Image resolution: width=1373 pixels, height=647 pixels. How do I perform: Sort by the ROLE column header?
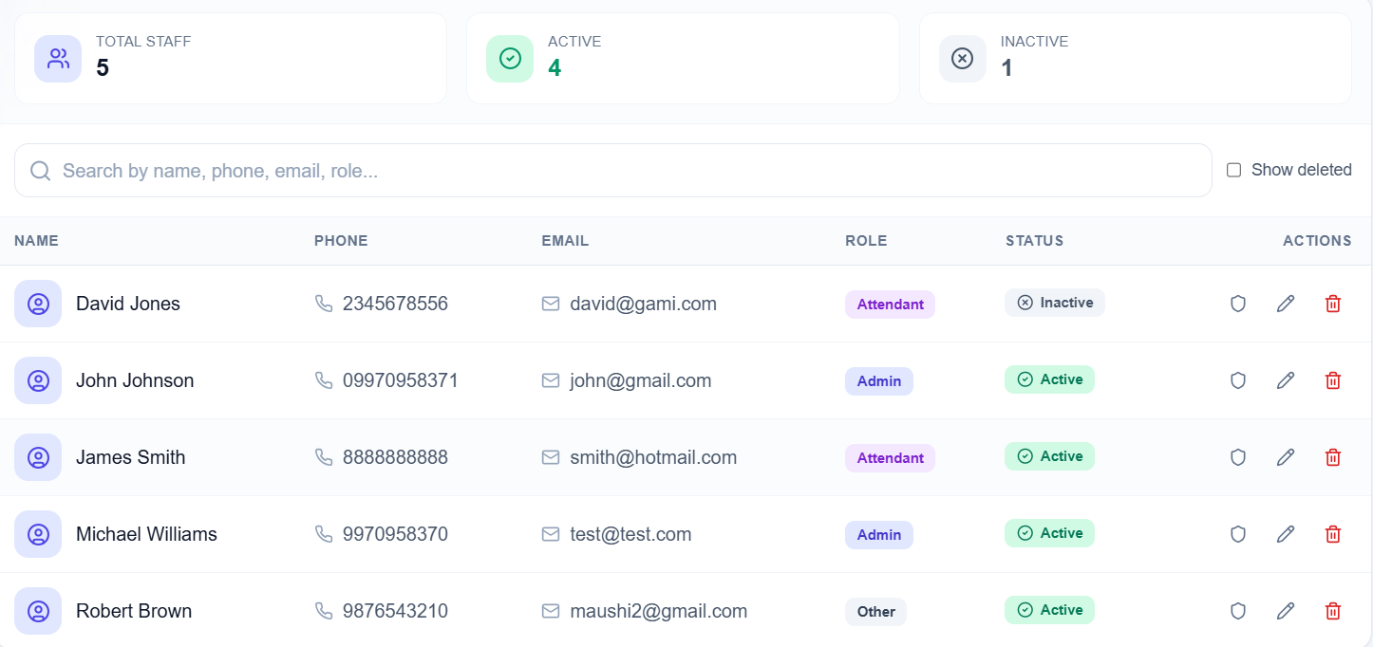[x=866, y=240]
